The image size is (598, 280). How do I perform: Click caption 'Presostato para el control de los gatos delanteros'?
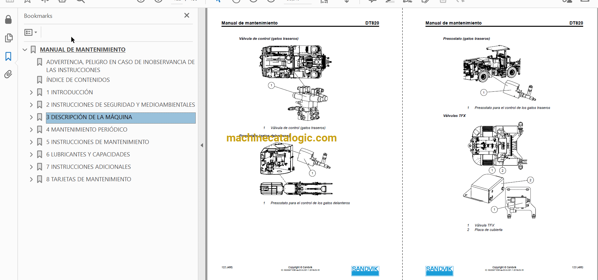point(310,203)
